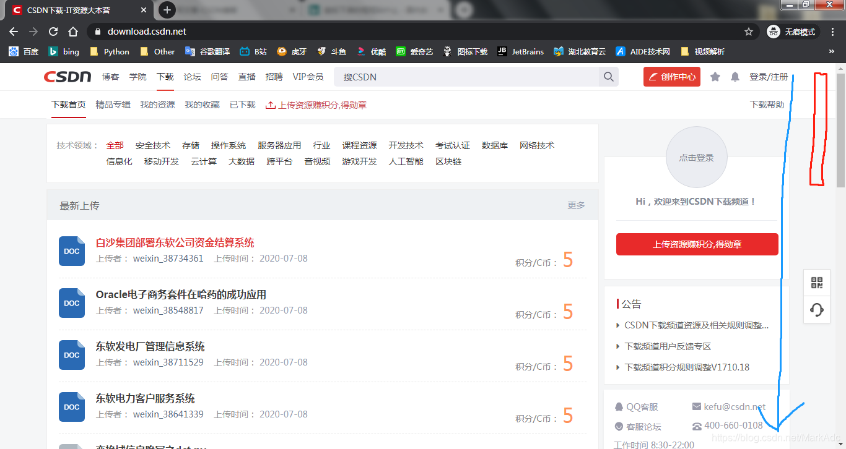Viewport: 846px width, 449px height.
Task: Click 更多 in 最新上传 header
Action: [577, 205]
